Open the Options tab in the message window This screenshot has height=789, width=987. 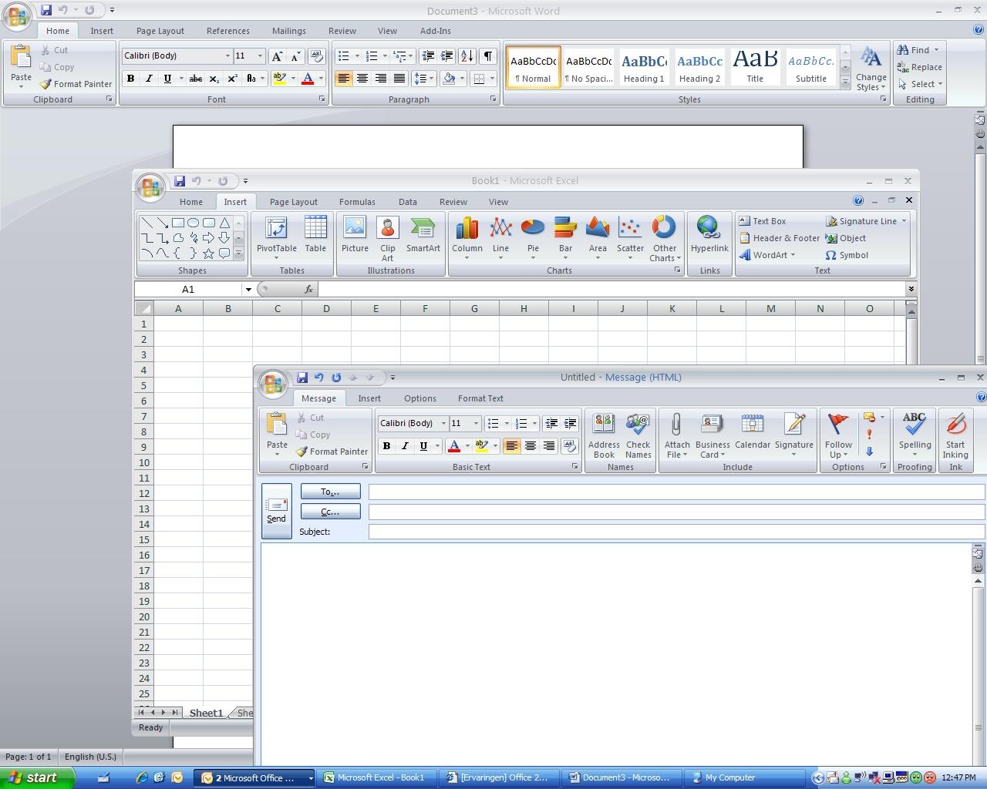(420, 398)
